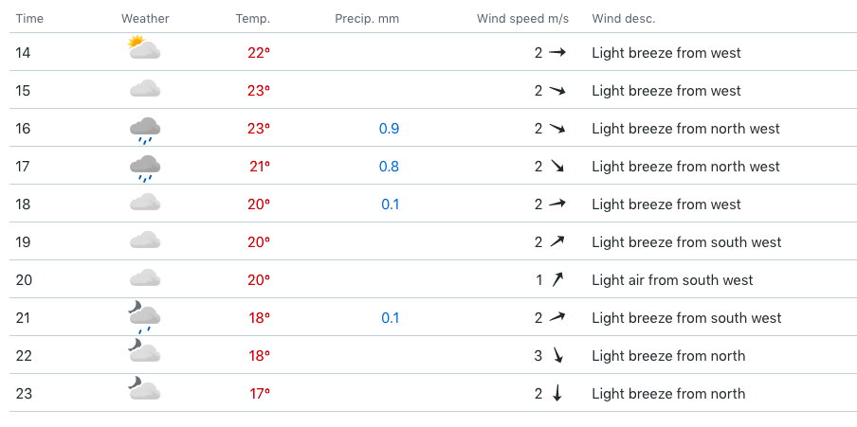Click the rain cloud icon at 16
The image size is (857, 427).
click(x=145, y=131)
